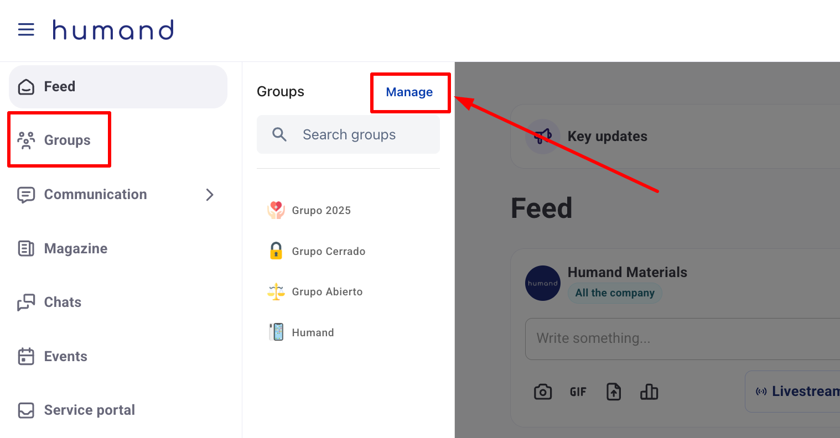Open Groups in the sidebar
The image size is (840, 438).
pyautogui.click(x=66, y=140)
